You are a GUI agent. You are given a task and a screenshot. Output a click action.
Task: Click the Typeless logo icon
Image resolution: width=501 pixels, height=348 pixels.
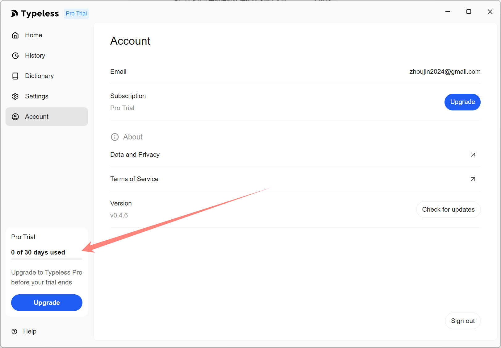click(15, 14)
